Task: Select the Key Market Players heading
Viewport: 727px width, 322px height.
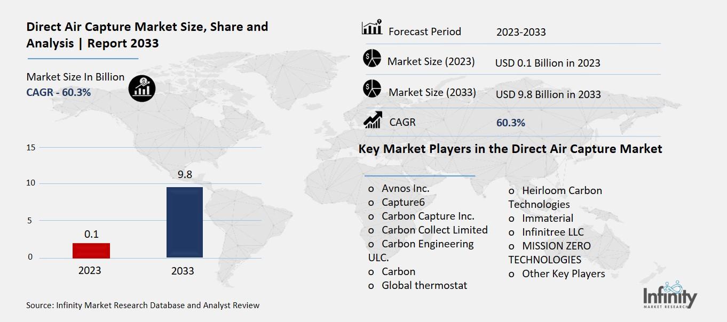Action: coord(511,149)
